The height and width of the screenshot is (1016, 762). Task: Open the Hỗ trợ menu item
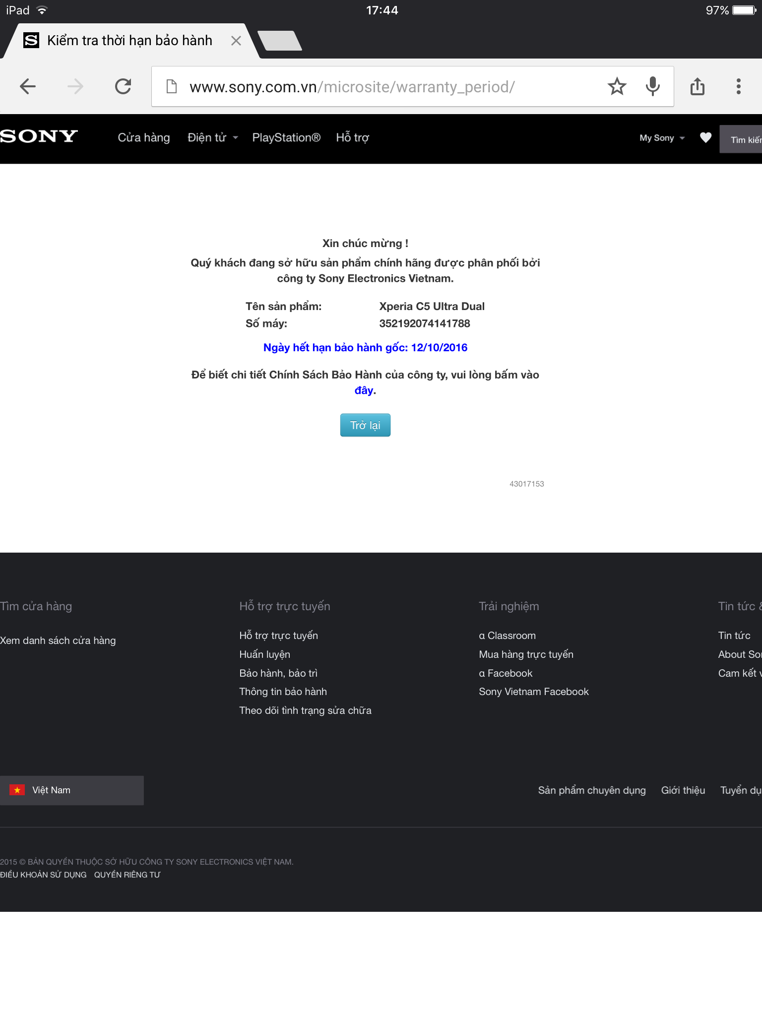tap(353, 137)
